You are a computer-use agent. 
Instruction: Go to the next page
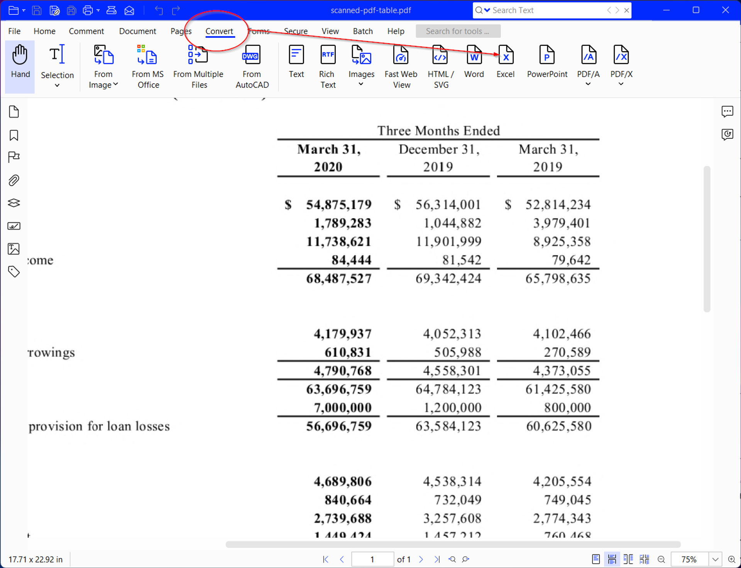click(421, 559)
